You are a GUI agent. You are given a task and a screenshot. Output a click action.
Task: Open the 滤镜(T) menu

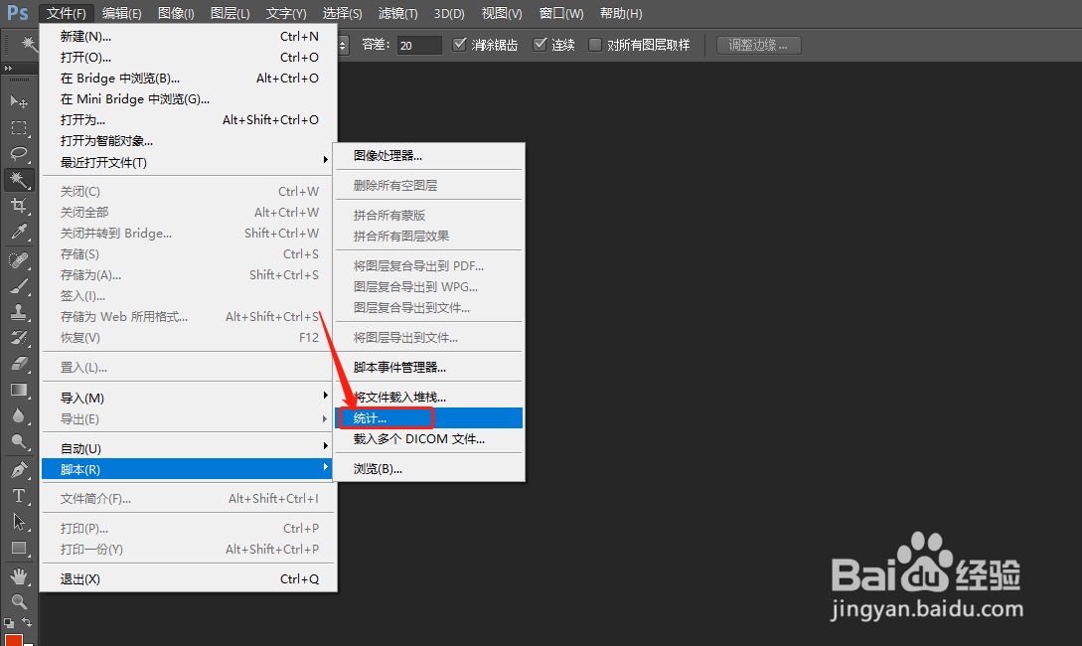[397, 13]
